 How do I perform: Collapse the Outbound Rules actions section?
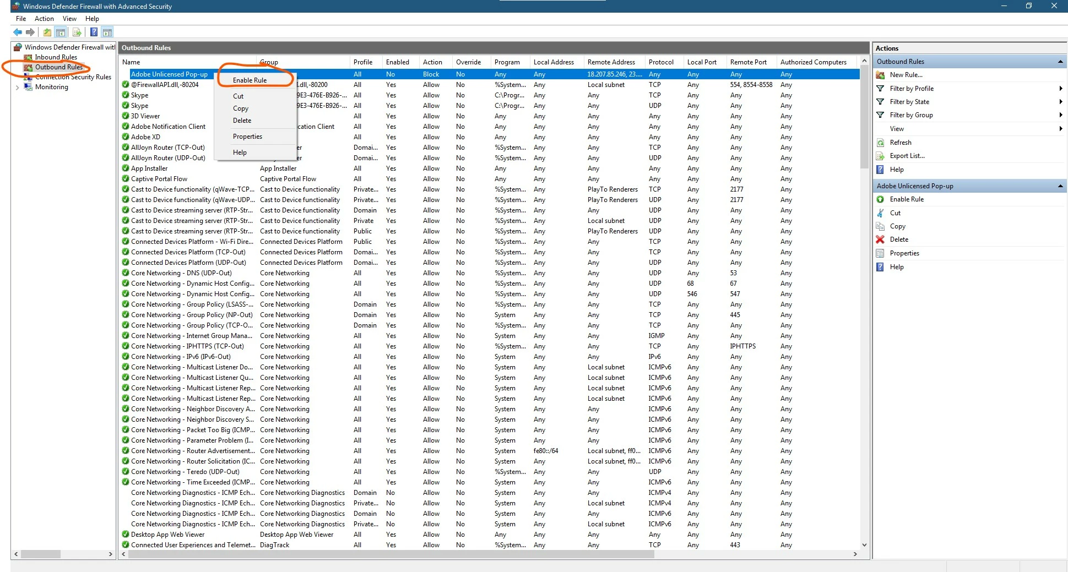tap(1060, 62)
